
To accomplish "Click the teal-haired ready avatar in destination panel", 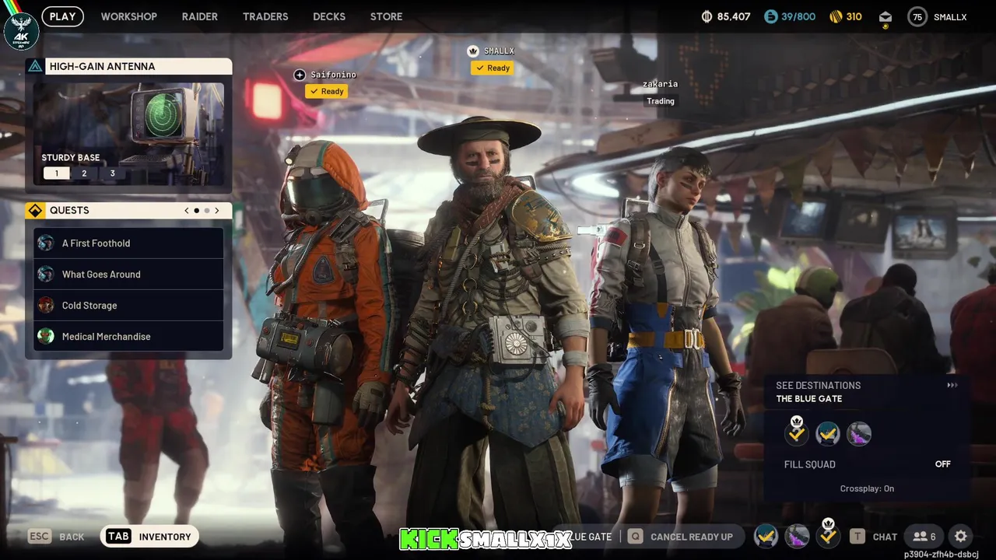I will pyautogui.click(x=828, y=434).
